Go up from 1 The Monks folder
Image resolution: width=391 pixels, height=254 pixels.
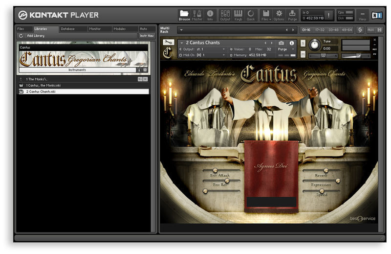21,79
